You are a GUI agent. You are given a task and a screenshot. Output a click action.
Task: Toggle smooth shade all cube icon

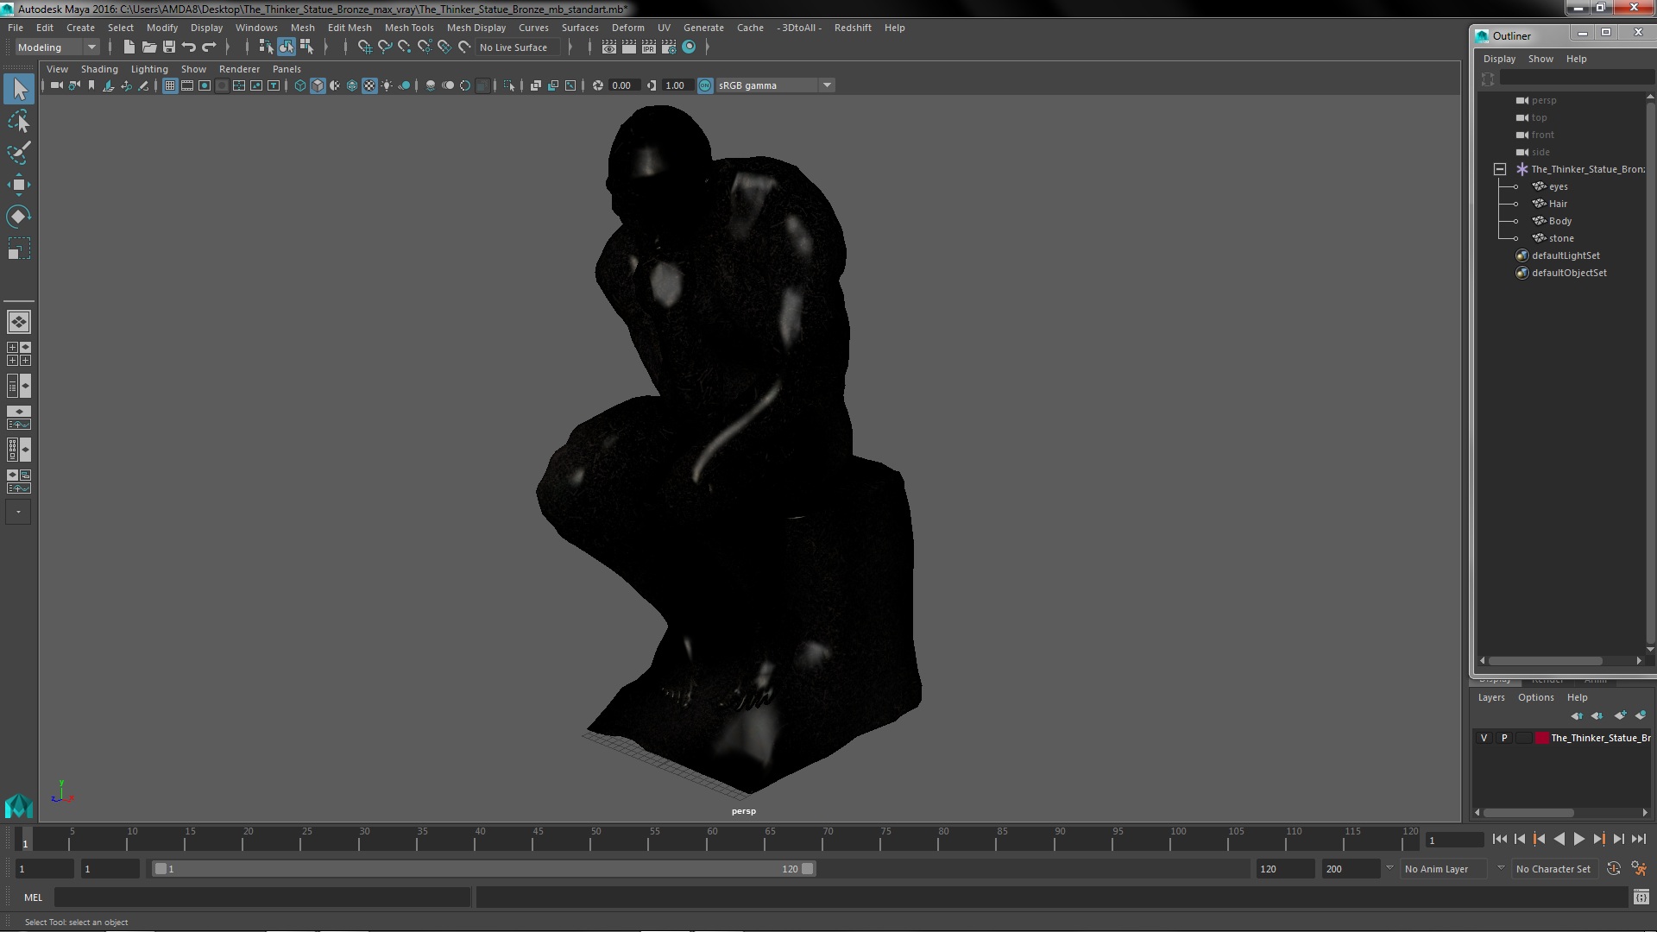click(318, 85)
